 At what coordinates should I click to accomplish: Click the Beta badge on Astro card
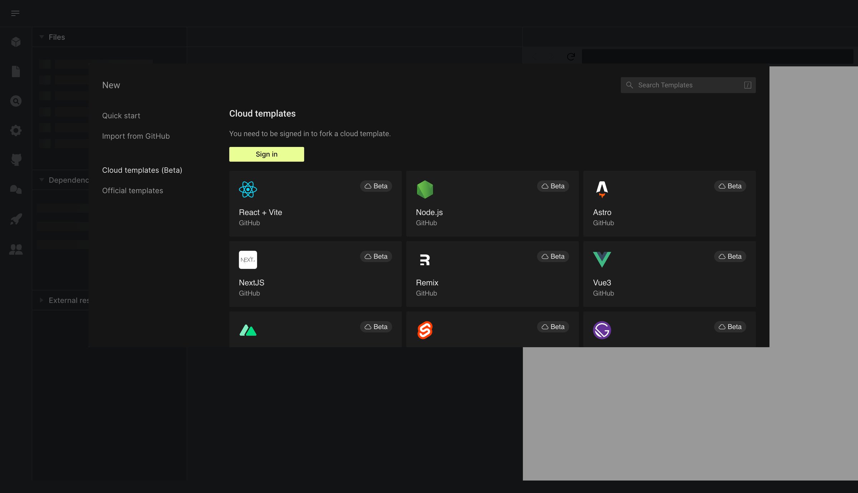[x=730, y=186]
